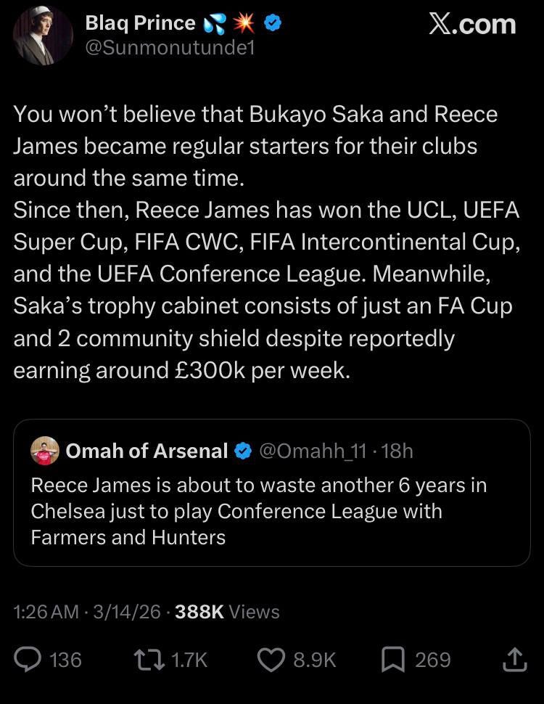Open Omah of Arsenal's small avatar

click(x=45, y=451)
